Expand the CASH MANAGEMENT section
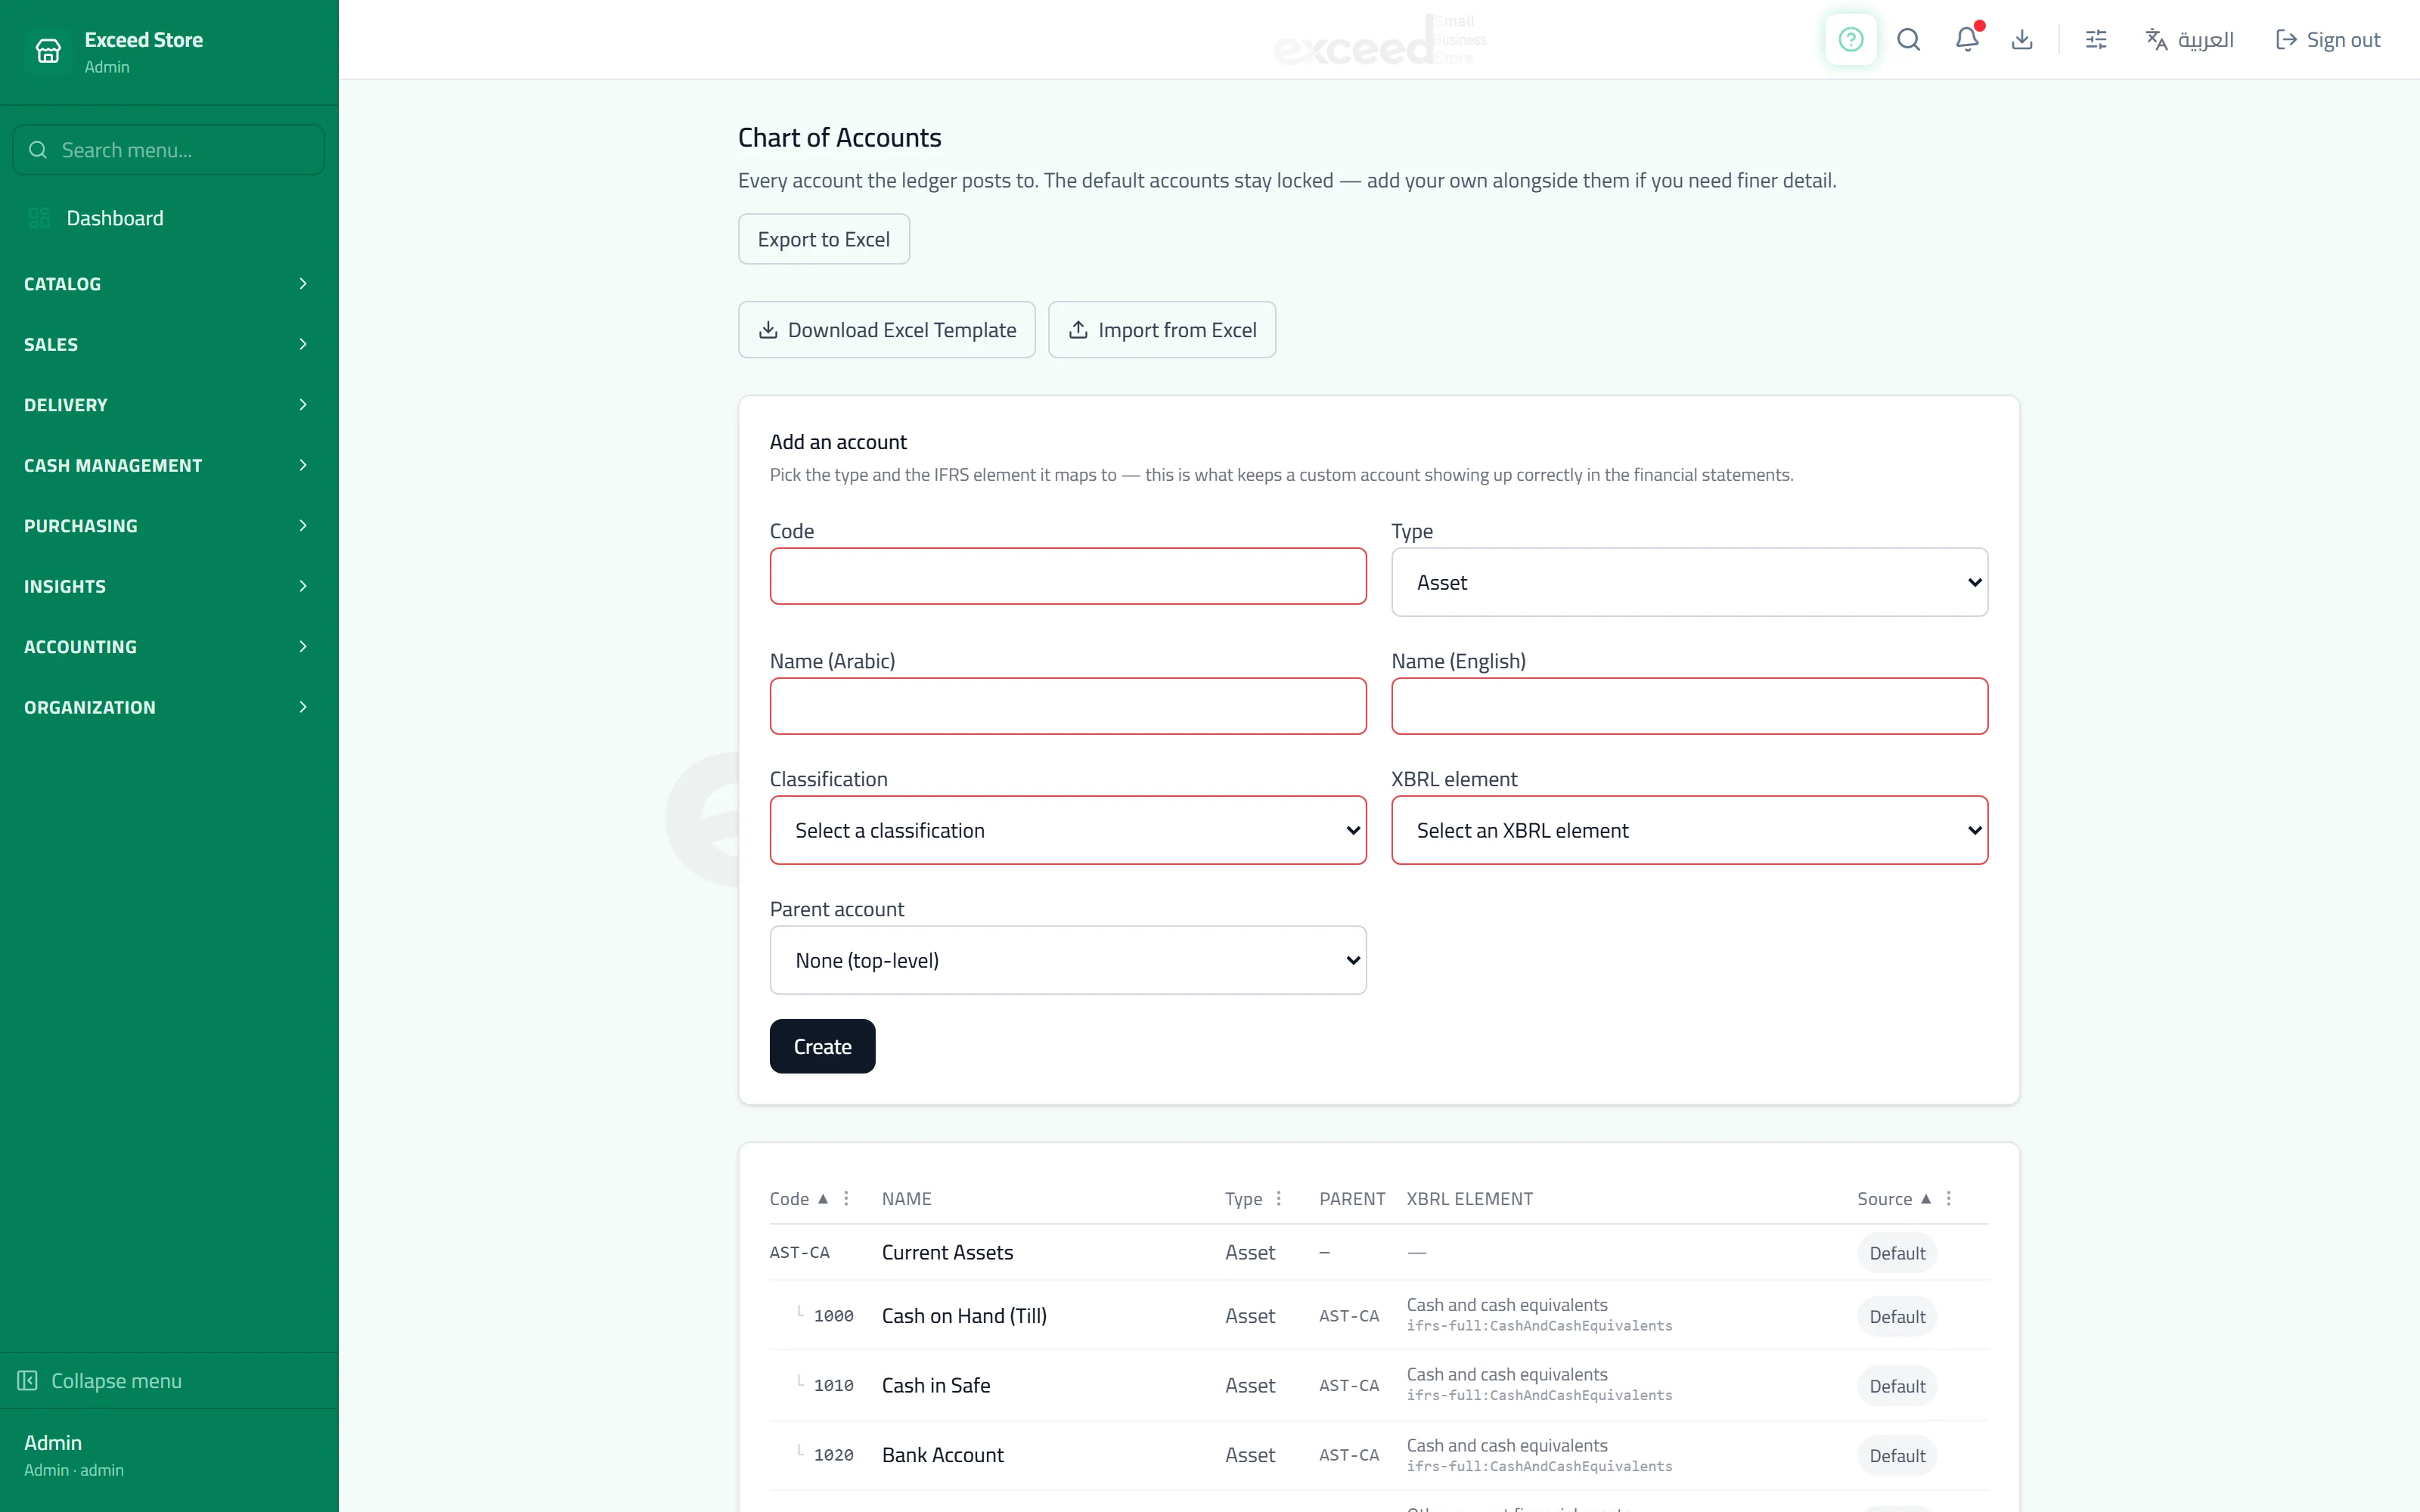The image size is (2420, 1512). pos(168,465)
